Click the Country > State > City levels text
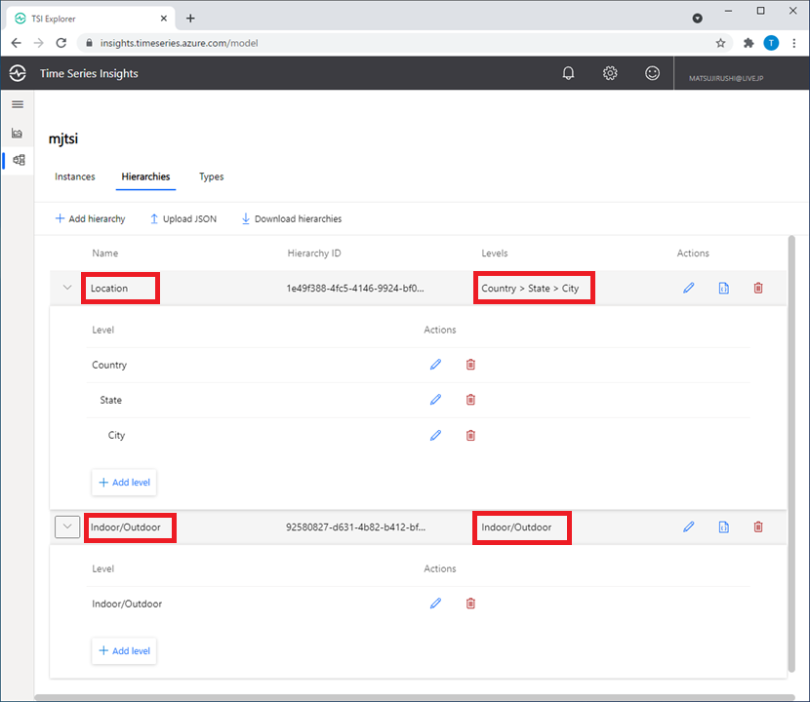 click(x=530, y=288)
